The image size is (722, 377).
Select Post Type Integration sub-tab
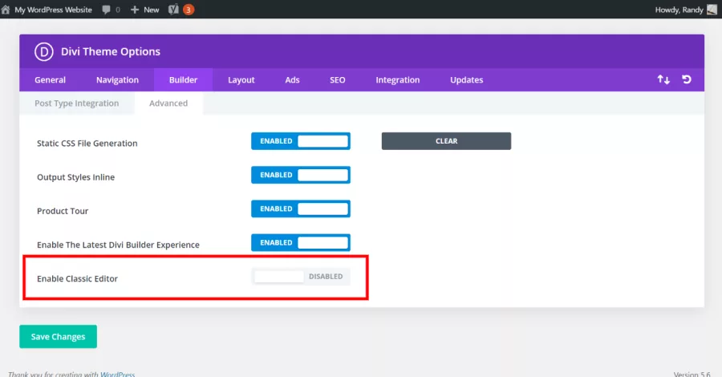pyautogui.click(x=77, y=103)
